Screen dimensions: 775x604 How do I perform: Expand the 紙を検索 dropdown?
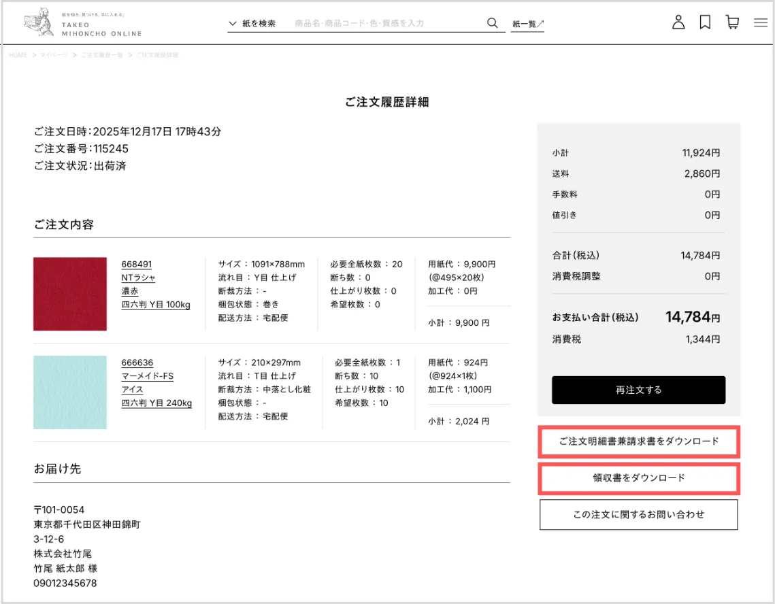tap(253, 23)
